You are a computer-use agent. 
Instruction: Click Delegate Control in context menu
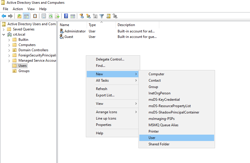click(112, 59)
